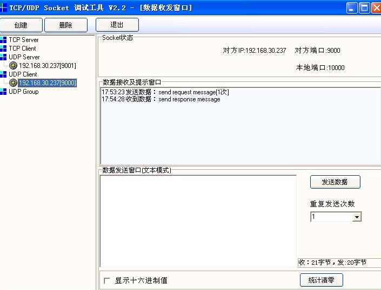
Task: Click the 统计清零 button
Action: tap(321, 280)
